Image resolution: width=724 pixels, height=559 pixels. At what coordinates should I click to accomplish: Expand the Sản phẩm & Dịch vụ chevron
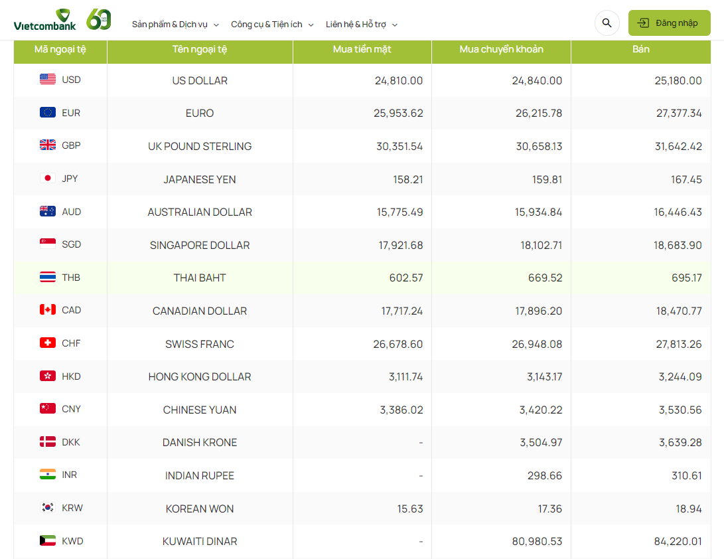pos(216,25)
